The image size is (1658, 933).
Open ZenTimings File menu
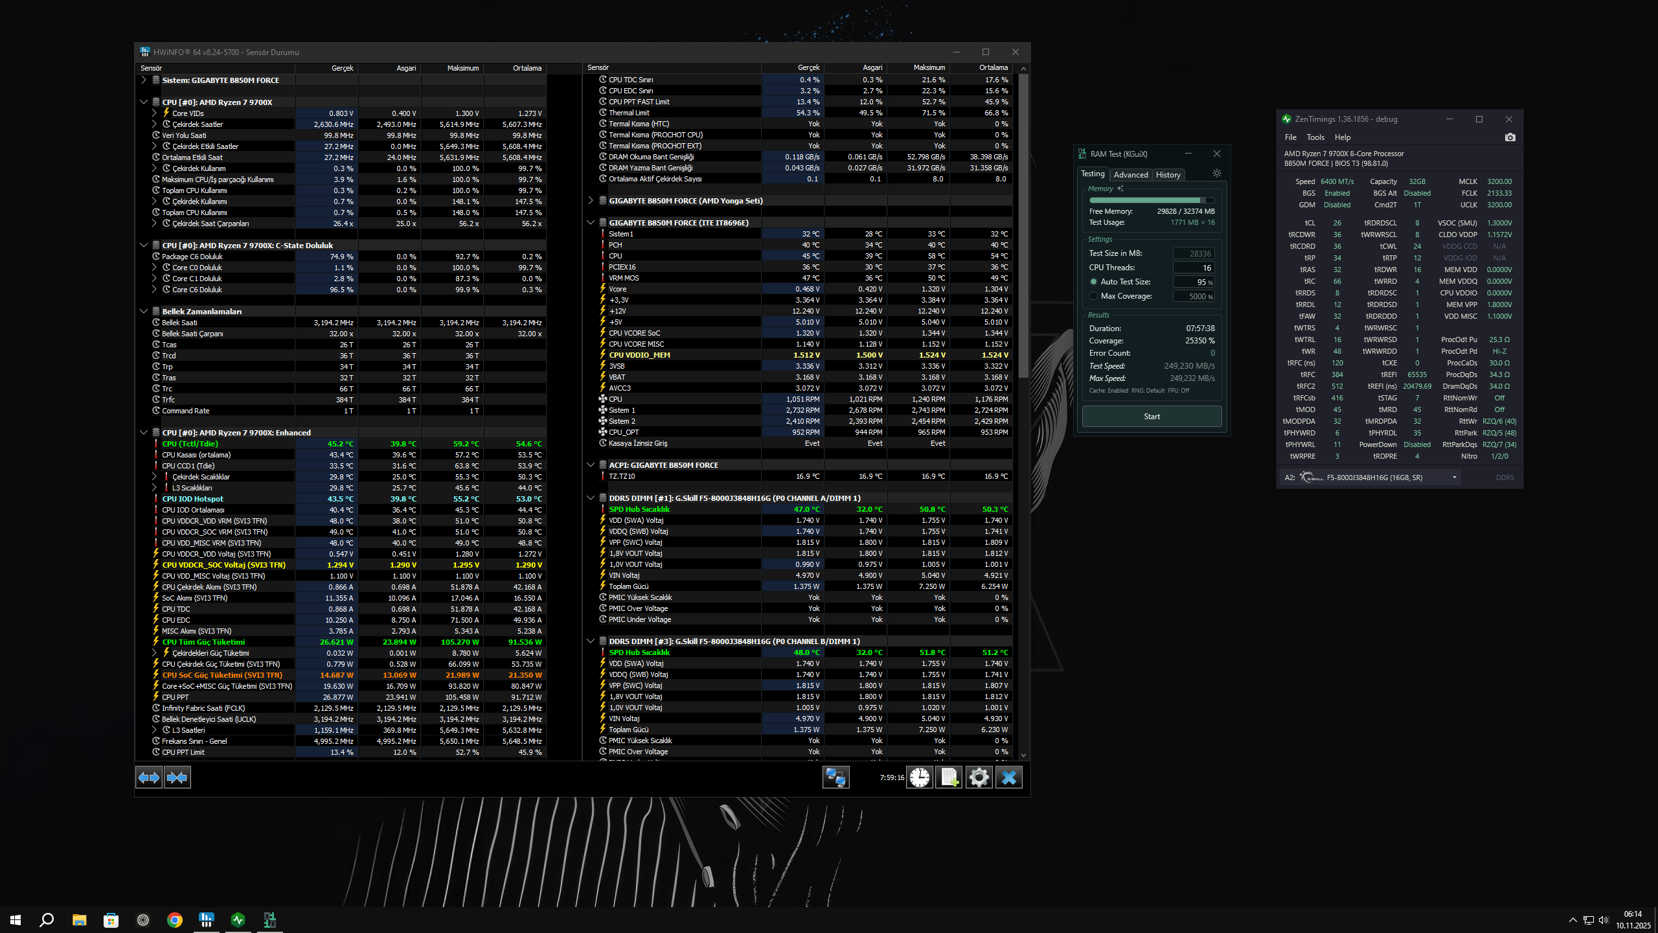coord(1291,137)
